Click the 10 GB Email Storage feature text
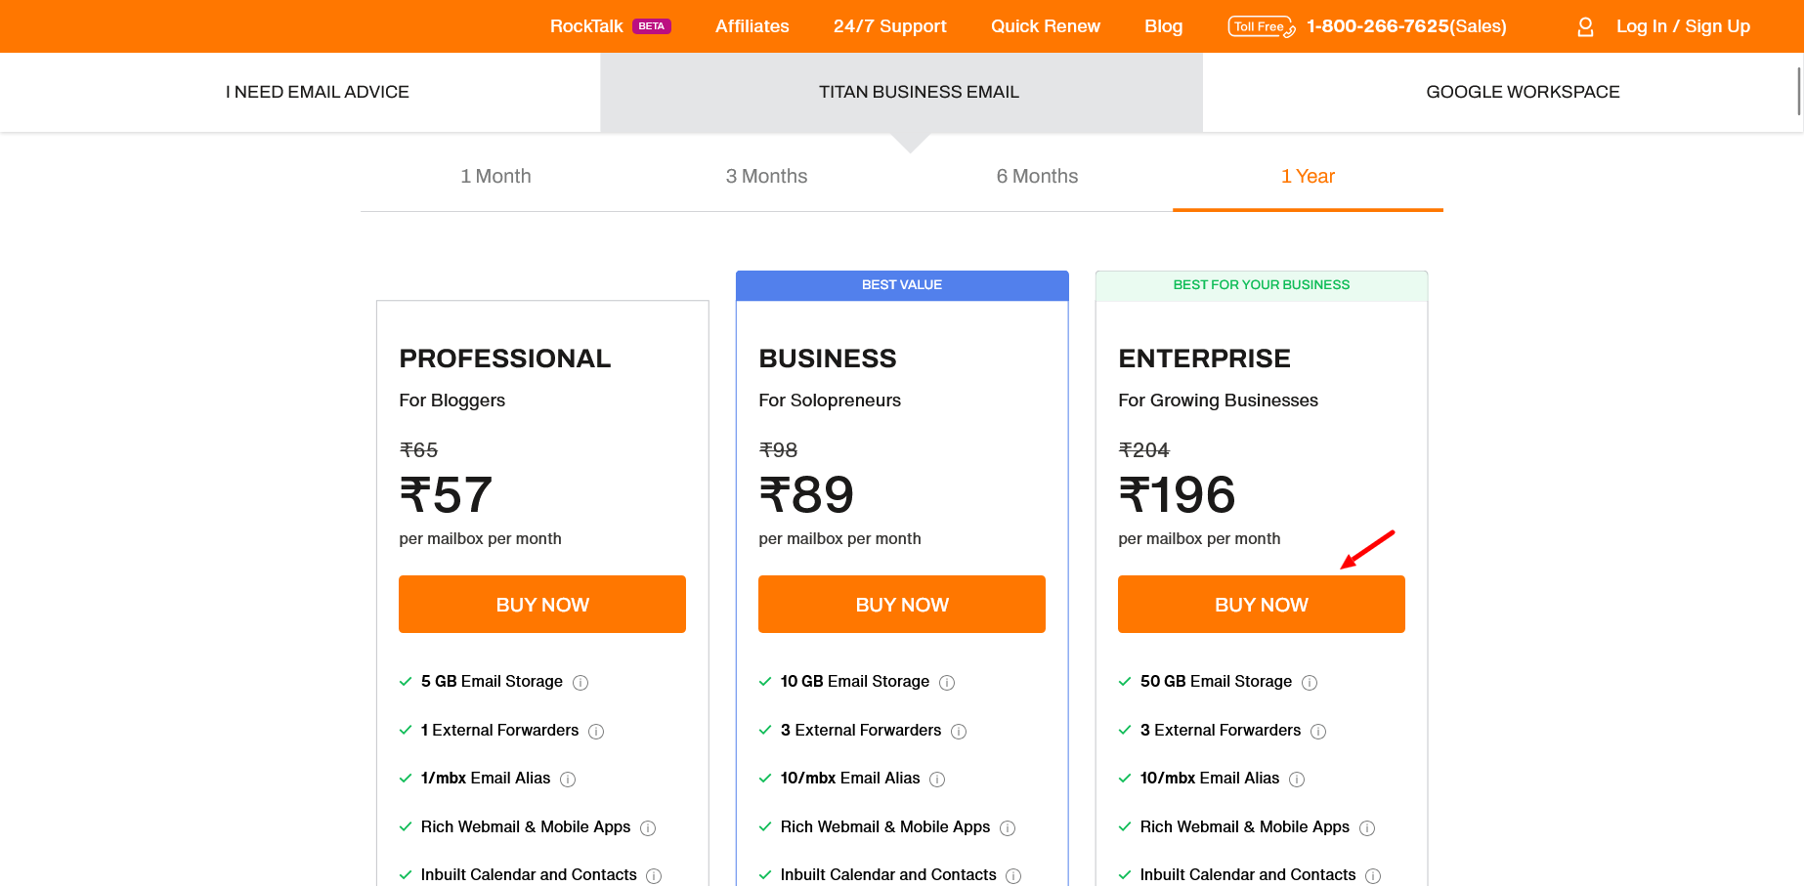1805x886 pixels. [855, 682]
